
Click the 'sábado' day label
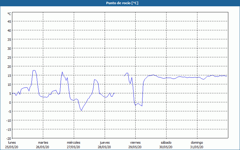pos(166,142)
